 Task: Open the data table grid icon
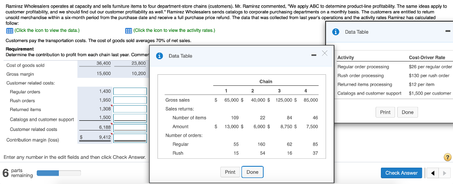point(9,31)
